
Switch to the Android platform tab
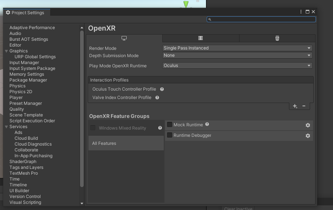pyautogui.click(x=200, y=38)
